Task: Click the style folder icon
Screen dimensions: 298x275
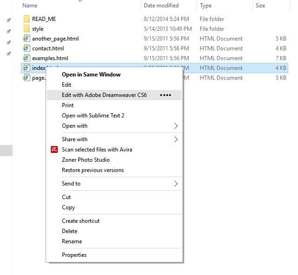Action: click(x=27, y=29)
